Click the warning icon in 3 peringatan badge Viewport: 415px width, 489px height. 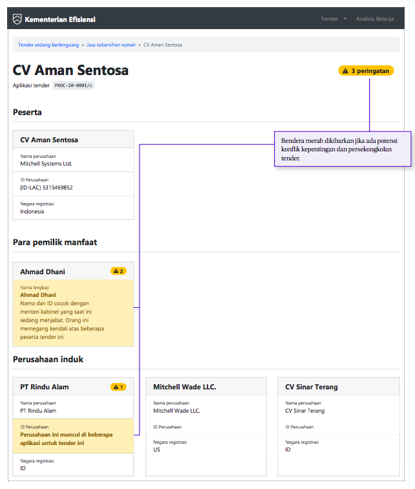[x=345, y=71]
